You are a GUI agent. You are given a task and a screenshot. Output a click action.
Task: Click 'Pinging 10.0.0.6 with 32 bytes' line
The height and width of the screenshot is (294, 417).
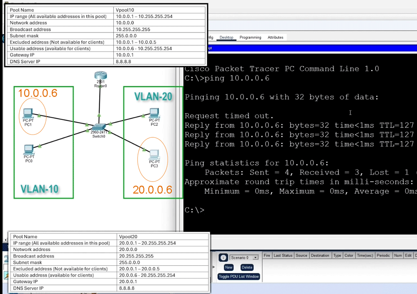point(281,97)
